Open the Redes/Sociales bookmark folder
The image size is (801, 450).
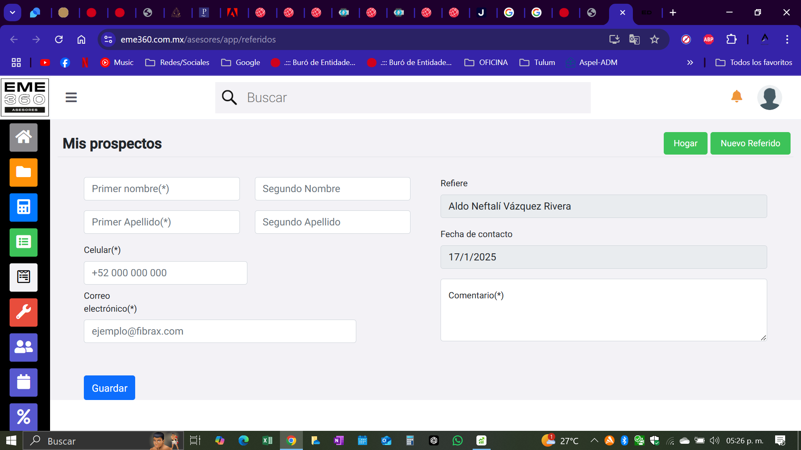(177, 62)
